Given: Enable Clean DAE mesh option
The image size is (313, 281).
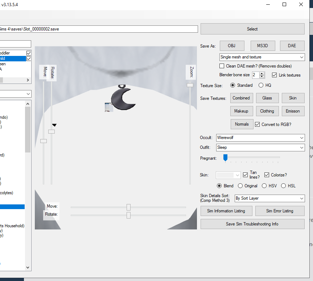Looking at the screenshot, I should (222, 66).
